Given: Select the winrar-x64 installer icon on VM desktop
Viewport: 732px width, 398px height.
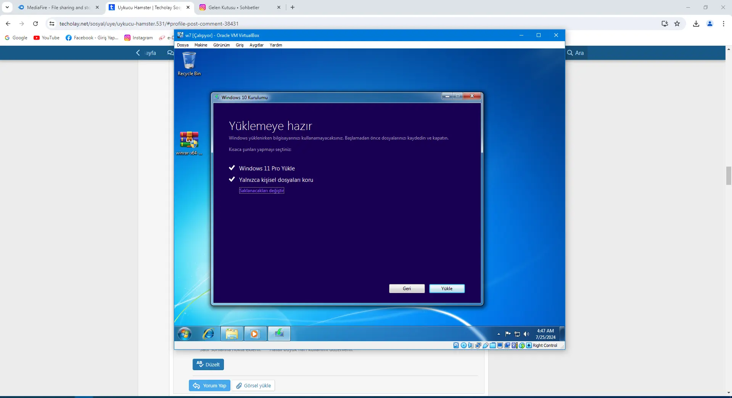Looking at the screenshot, I should coord(189,143).
